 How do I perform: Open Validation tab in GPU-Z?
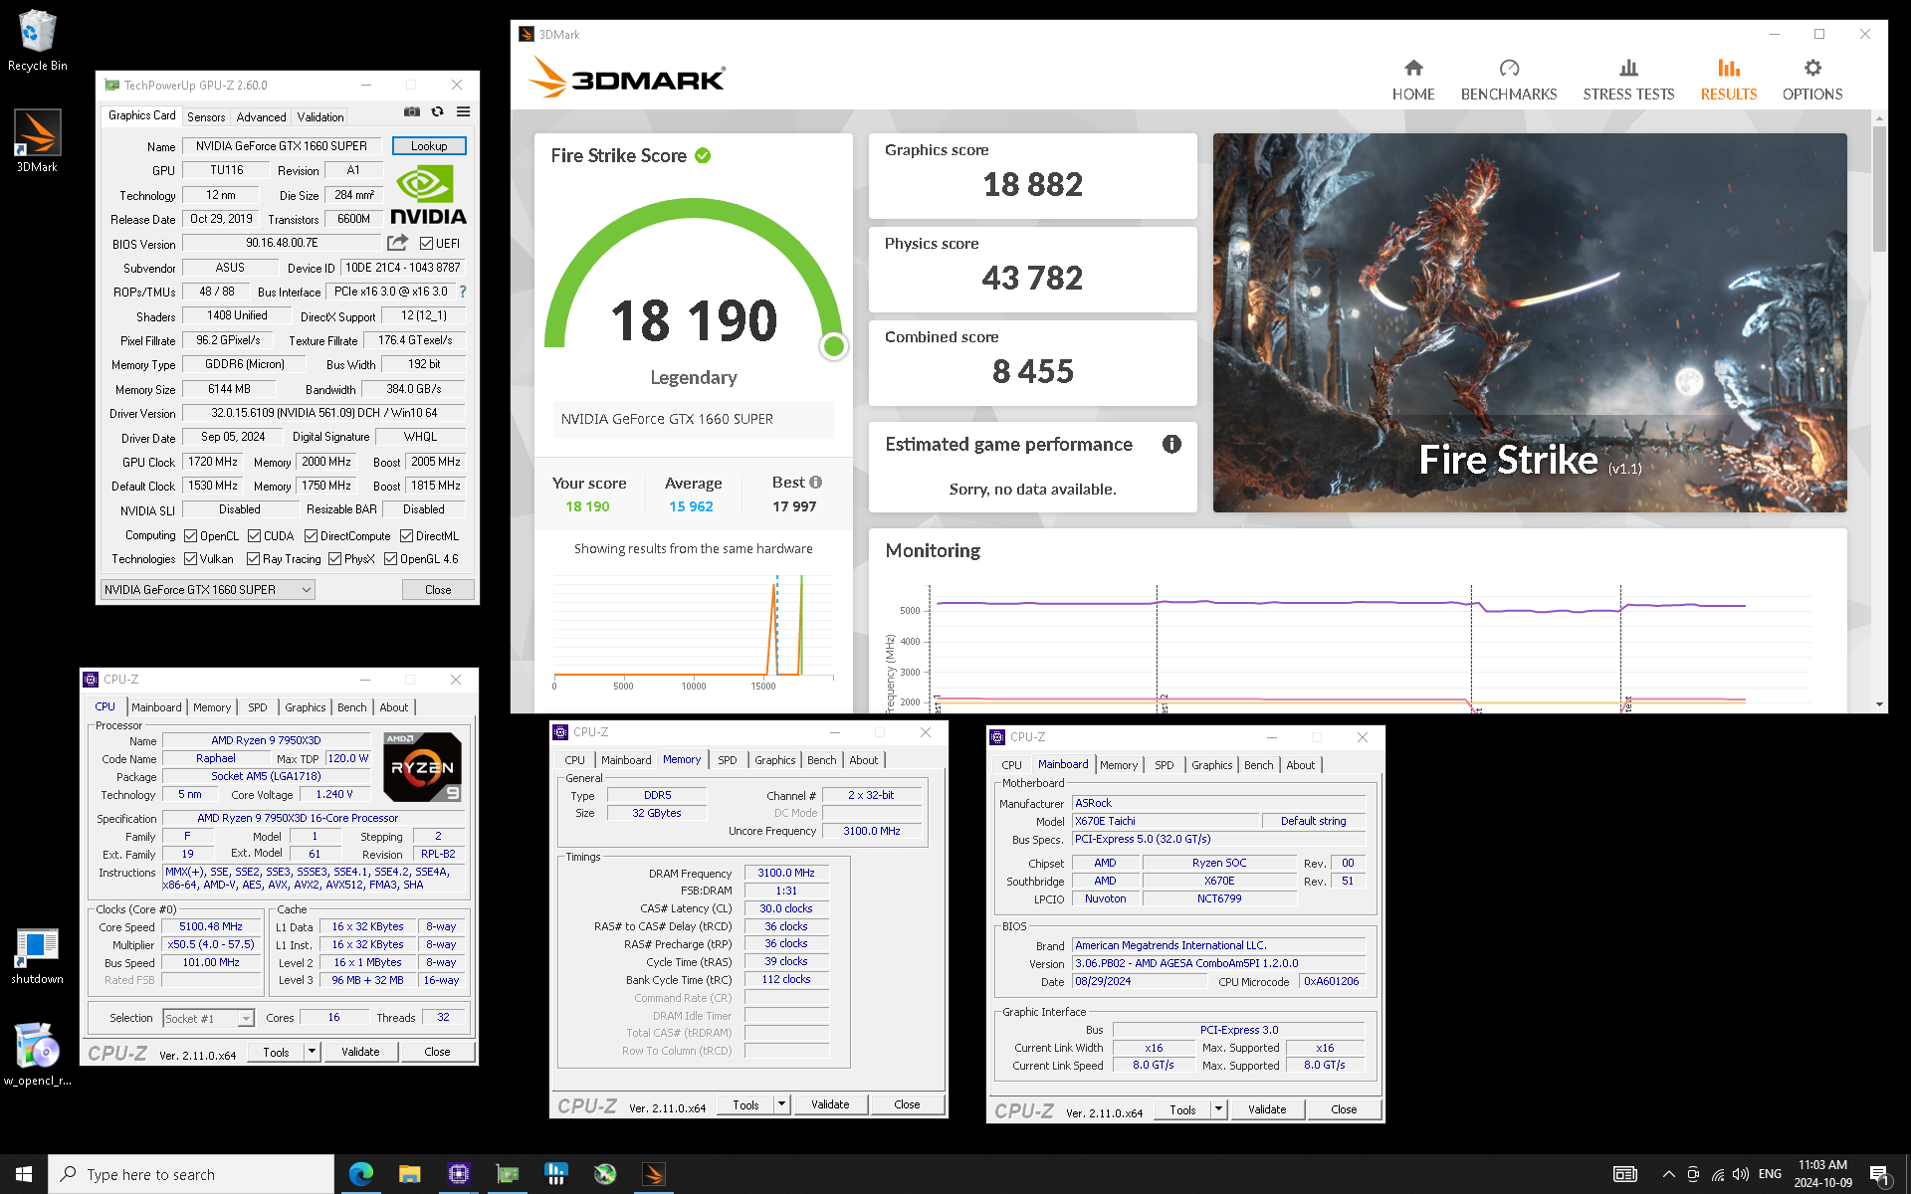pos(320,117)
